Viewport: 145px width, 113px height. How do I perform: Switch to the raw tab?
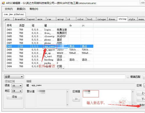[x=51, y=19]
